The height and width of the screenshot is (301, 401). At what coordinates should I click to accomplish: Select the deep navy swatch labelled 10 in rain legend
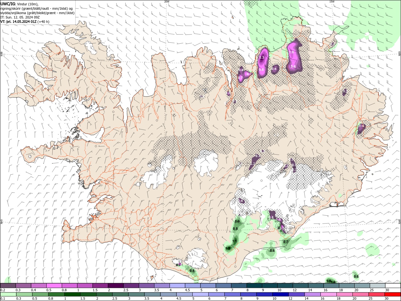280,294
